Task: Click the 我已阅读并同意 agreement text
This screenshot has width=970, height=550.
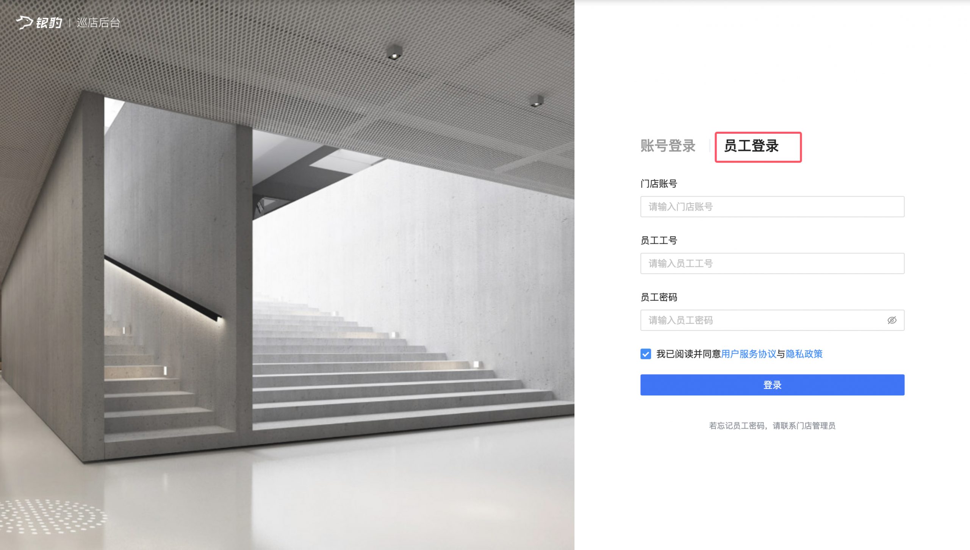Action: click(x=688, y=354)
